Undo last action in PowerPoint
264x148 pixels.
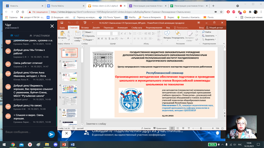click(69, 23)
